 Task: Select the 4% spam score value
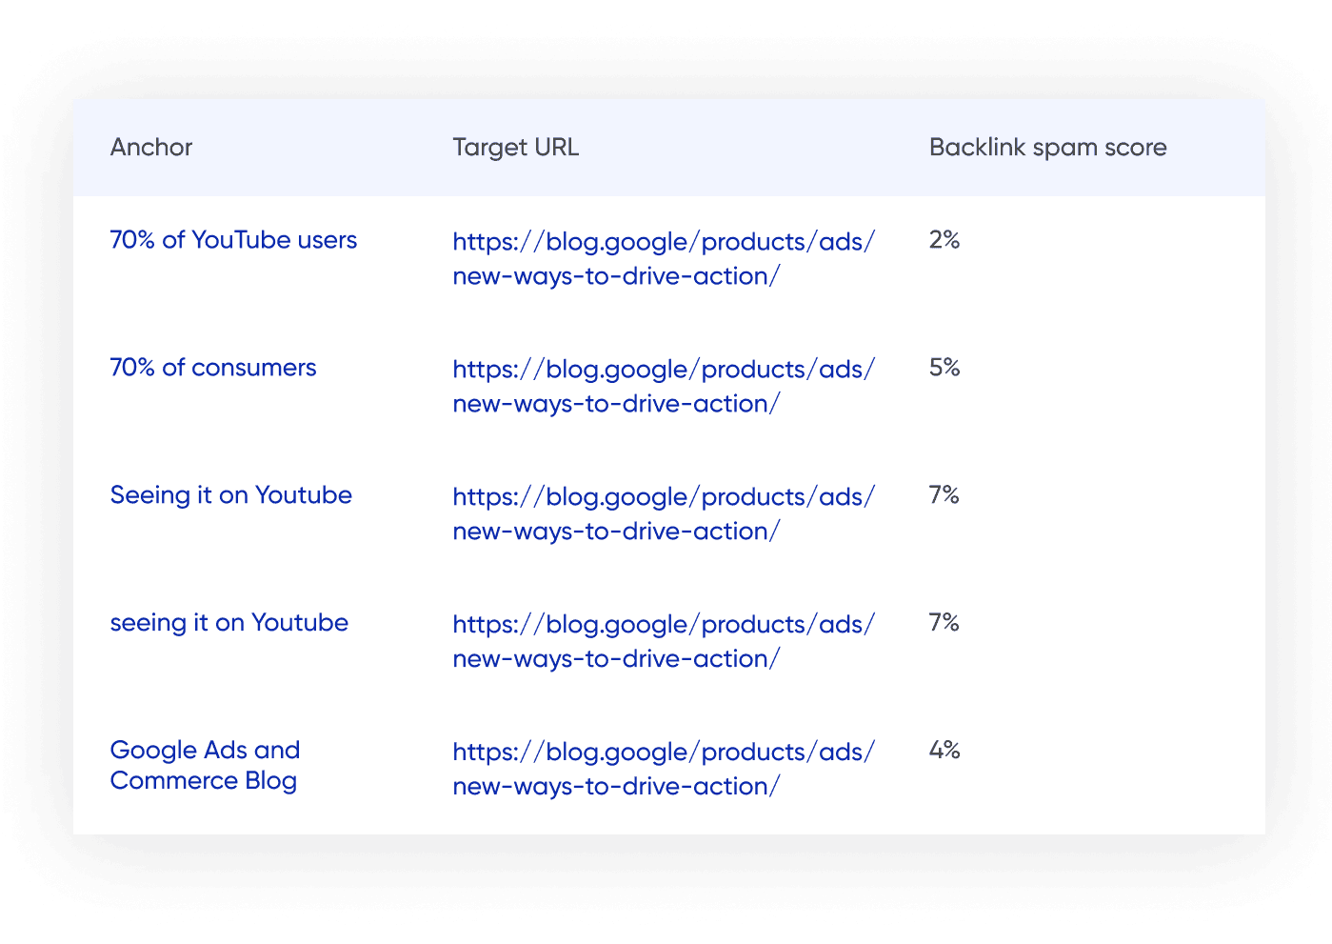tap(944, 751)
